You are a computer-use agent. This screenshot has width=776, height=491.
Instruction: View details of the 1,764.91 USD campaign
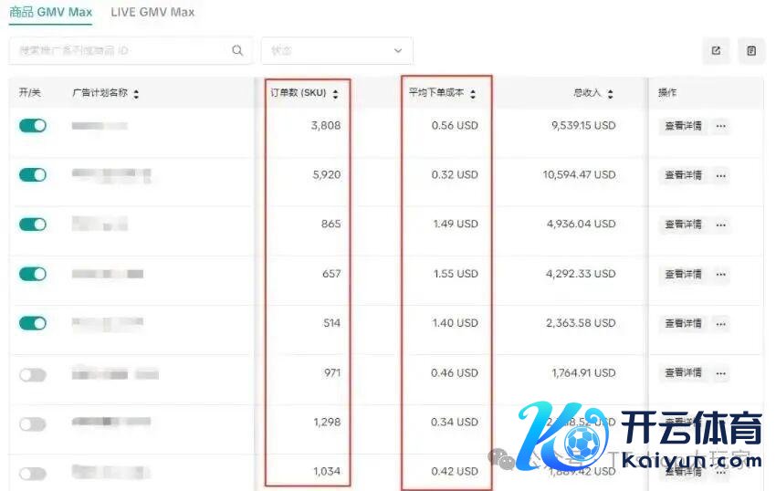683,373
